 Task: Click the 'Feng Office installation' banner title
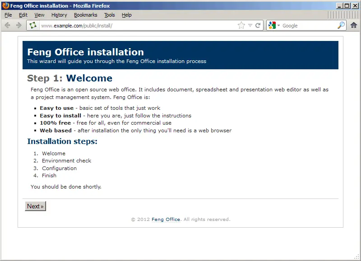click(86, 52)
